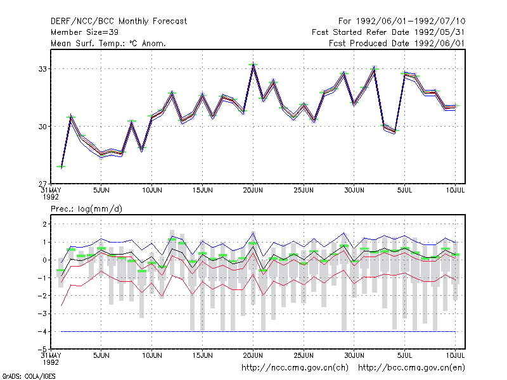Select the 5JUL tick on temperature axis
Screen dimensions: 507x380
click(404, 190)
